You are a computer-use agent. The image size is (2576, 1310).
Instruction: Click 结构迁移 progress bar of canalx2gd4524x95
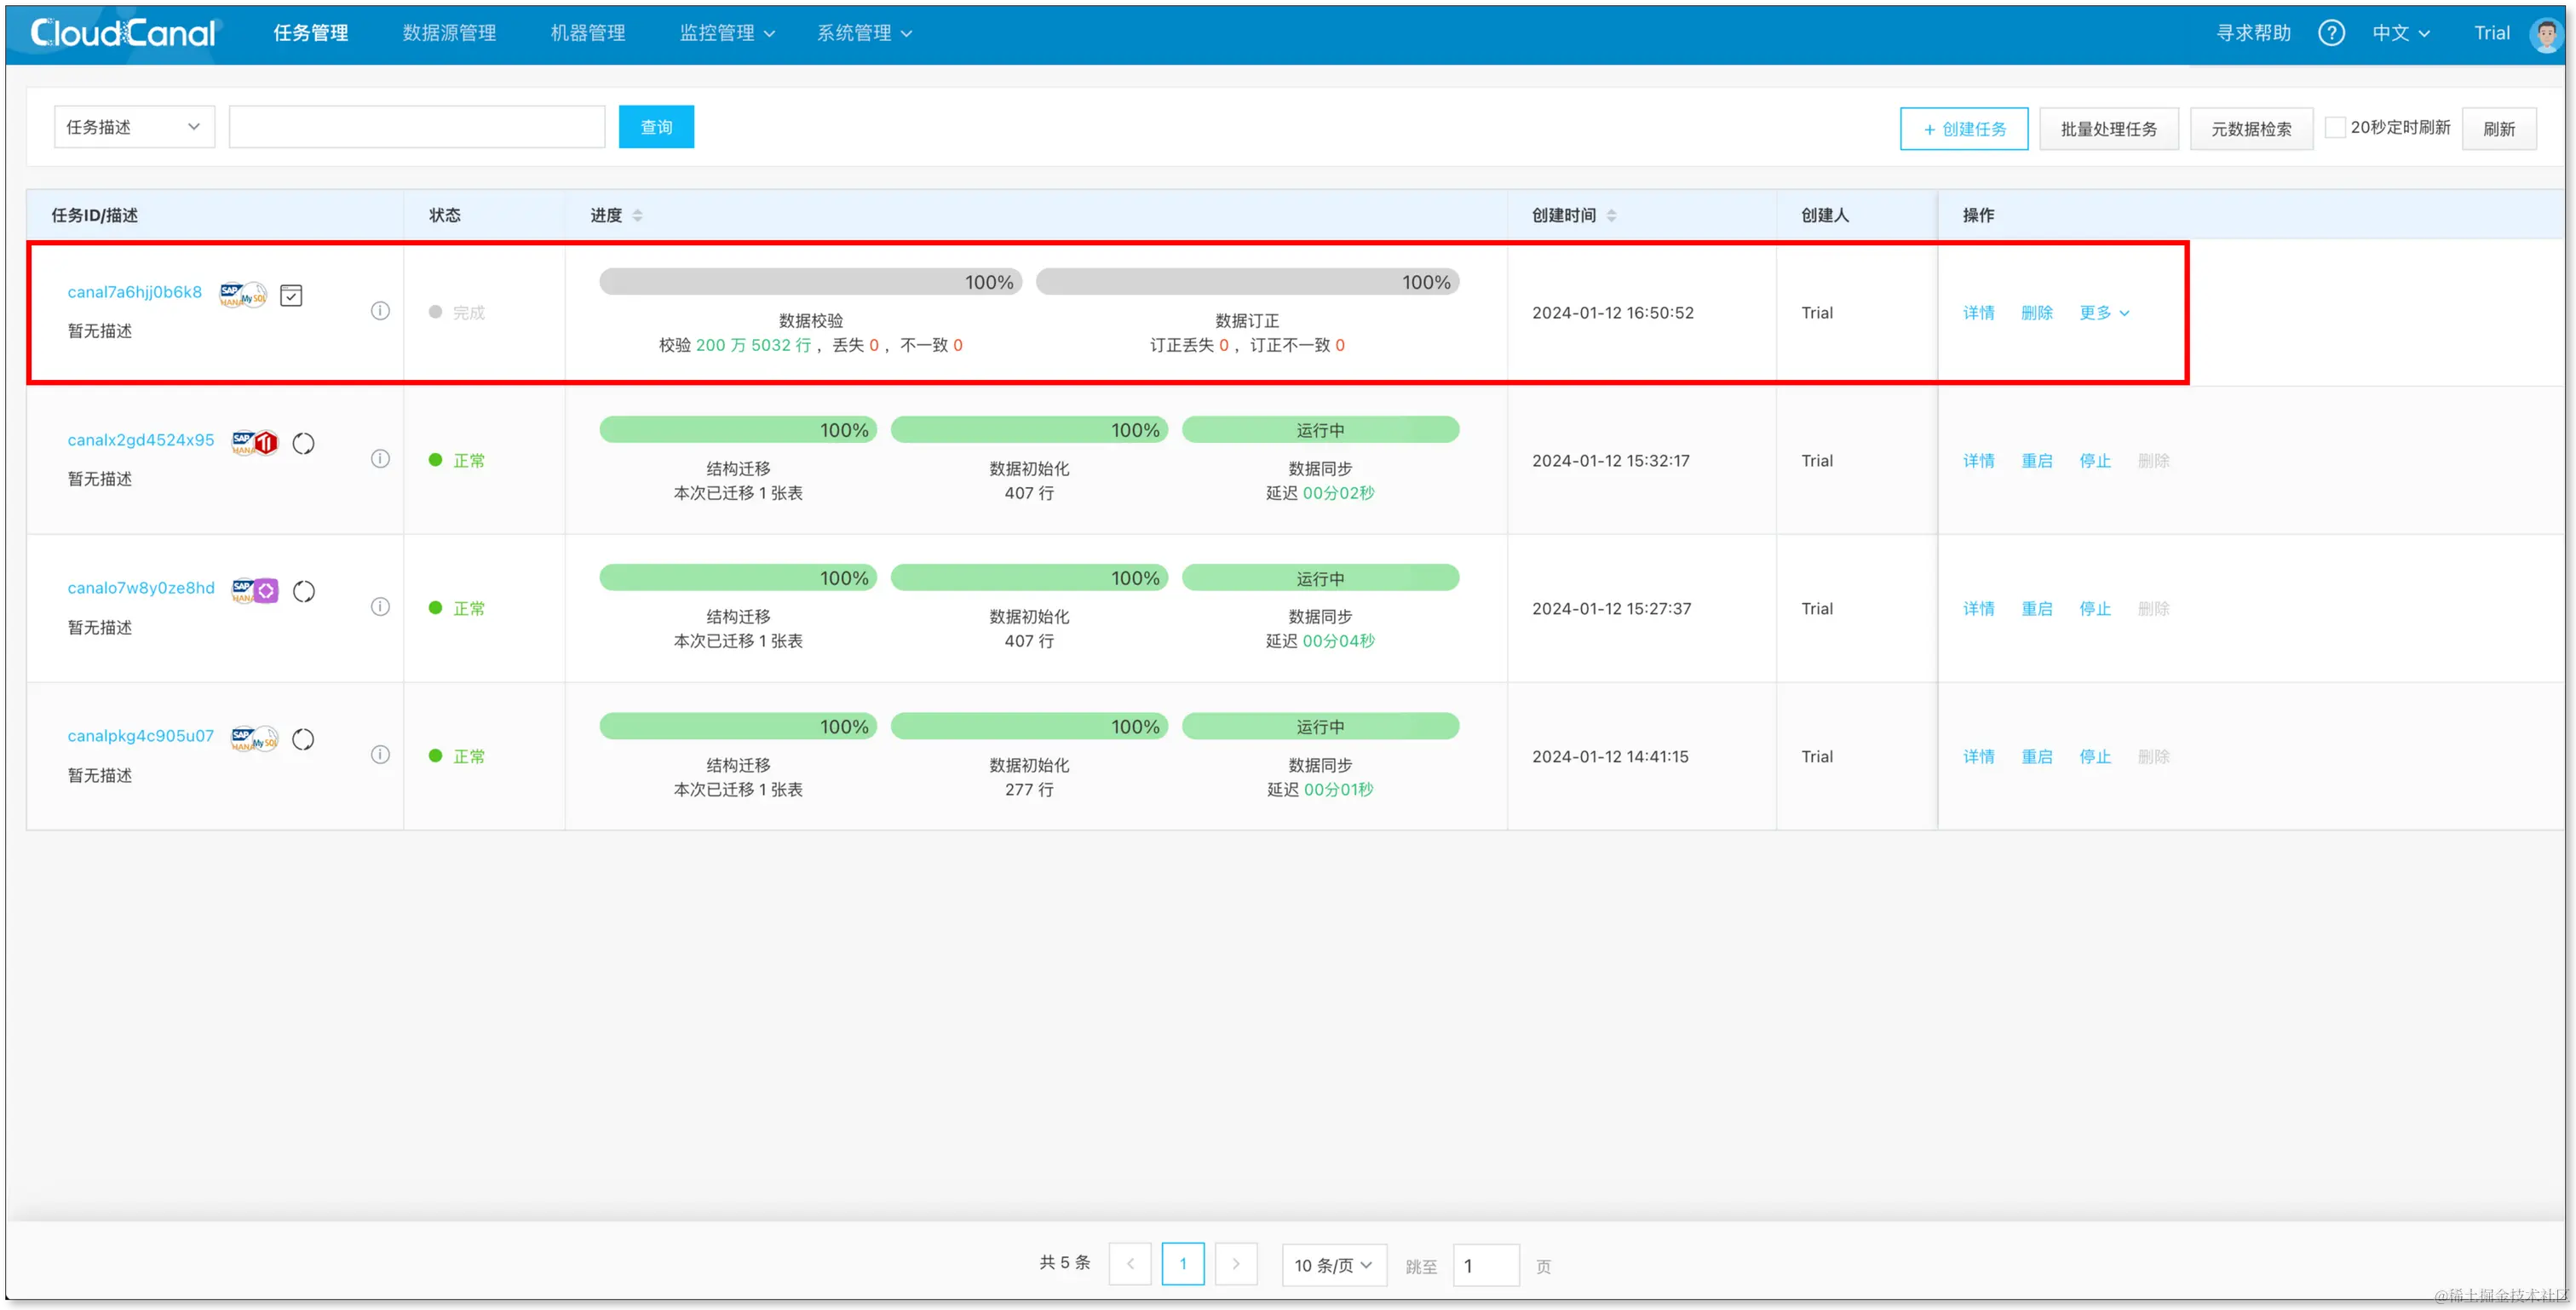tap(738, 429)
